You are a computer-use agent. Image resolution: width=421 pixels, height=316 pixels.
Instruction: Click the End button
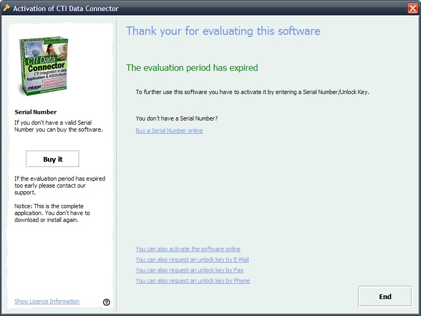[385, 296]
